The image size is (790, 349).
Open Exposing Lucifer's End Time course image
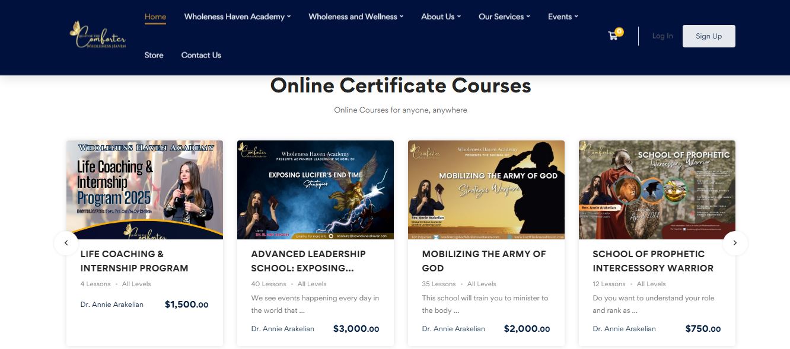tap(316, 190)
